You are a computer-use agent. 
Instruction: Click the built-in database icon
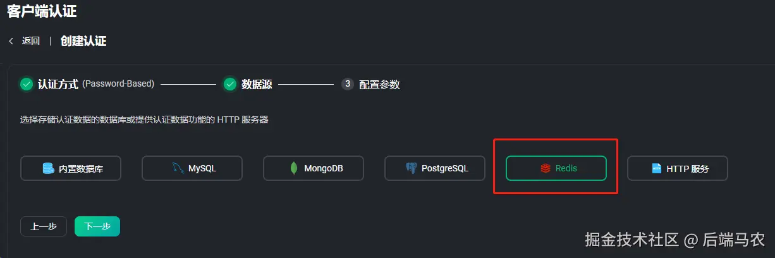48,169
